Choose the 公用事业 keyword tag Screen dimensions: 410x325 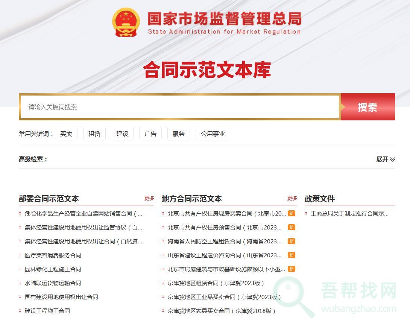(x=213, y=134)
